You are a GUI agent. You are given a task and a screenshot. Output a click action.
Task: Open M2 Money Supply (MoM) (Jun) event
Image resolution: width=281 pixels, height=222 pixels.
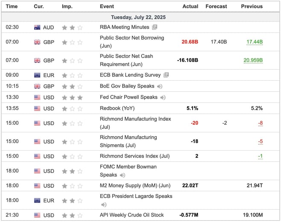(x=135, y=185)
